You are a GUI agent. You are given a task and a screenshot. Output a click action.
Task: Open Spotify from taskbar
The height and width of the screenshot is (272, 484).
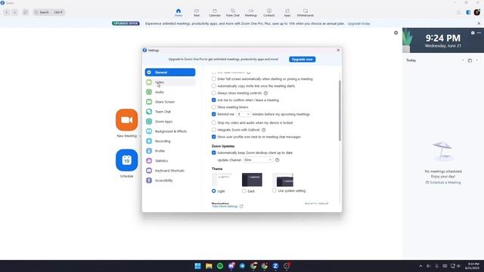click(220, 266)
